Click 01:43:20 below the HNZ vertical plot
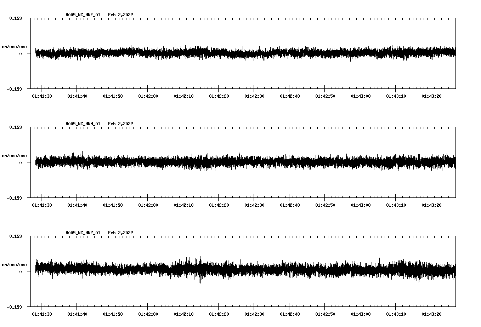 tap(431, 314)
